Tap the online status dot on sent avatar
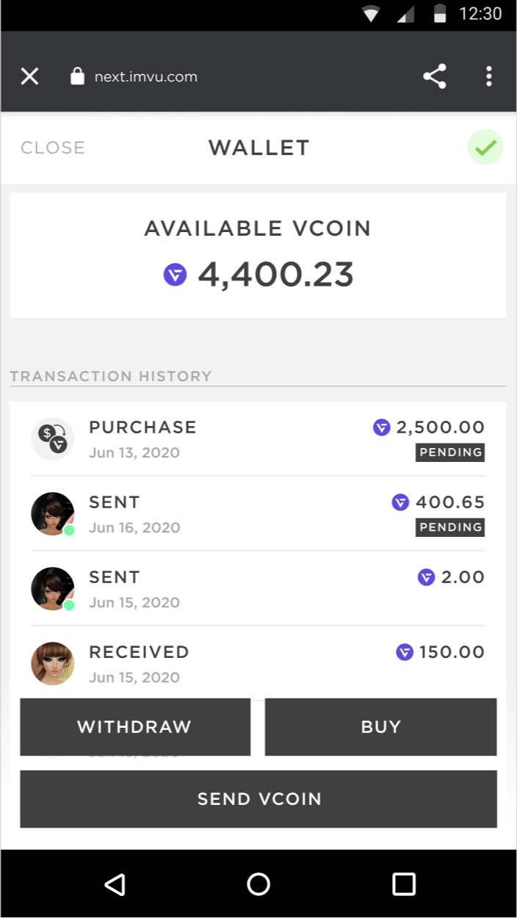 tap(70, 531)
